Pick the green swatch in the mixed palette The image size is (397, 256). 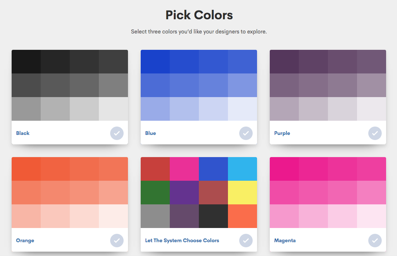(x=155, y=192)
